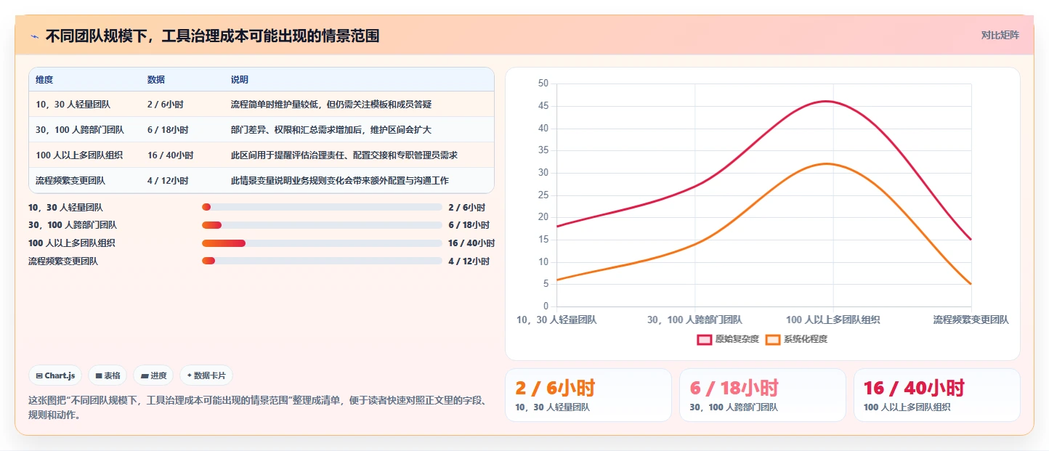The image size is (1049, 451).
Task: Click the 说明 column header
Action: pyautogui.click(x=240, y=79)
